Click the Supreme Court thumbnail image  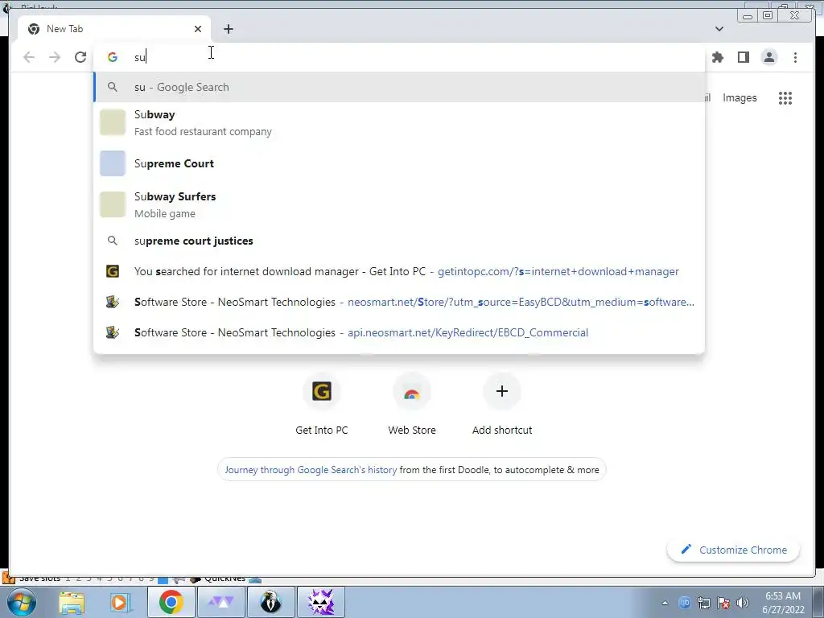113,163
